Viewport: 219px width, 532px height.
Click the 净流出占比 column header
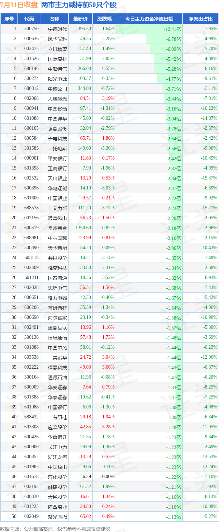[x=201, y=19]
